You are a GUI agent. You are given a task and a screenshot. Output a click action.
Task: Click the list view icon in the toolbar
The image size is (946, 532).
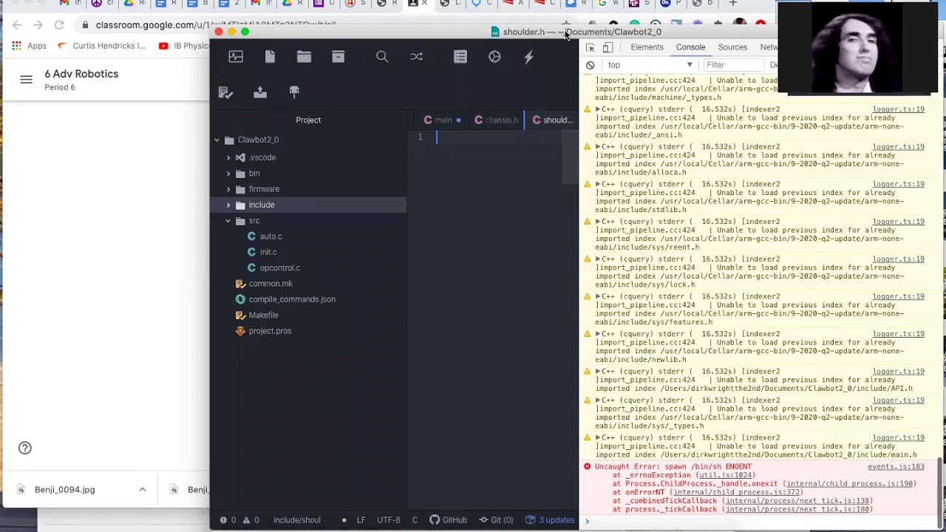click(x=460, y=57)
